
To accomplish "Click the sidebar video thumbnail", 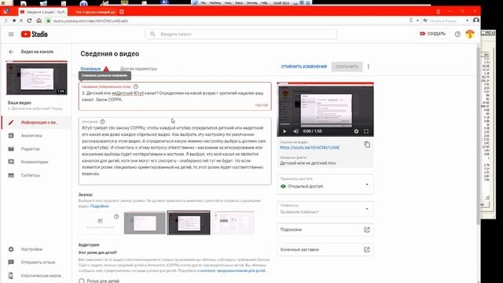I will pyautogui.click(x=37, y=78).
